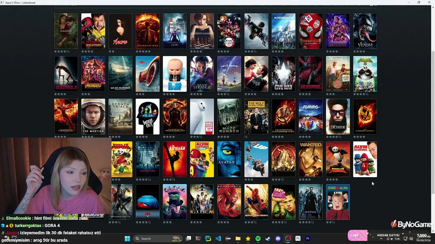
Task: Select the Home Alone poster
Action: (338, 202)
